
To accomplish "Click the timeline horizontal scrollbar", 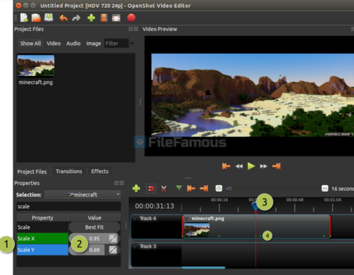I will (x=203, y=267).
